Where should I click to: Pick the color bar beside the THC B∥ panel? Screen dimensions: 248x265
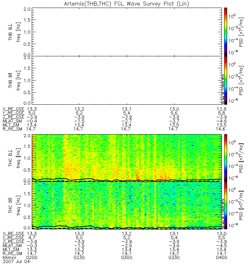(226, 205)
